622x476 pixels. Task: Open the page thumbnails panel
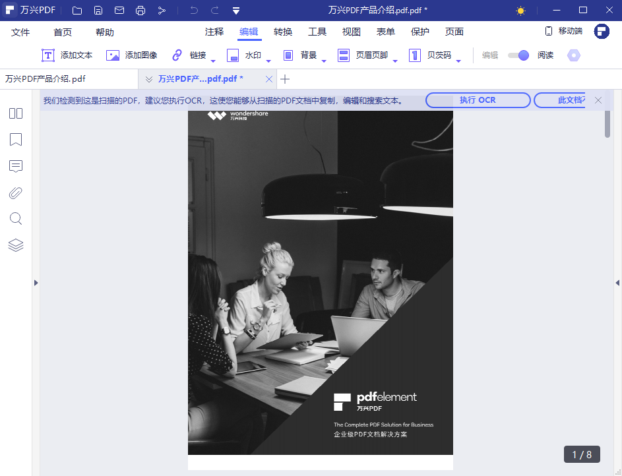coord(15,113)
